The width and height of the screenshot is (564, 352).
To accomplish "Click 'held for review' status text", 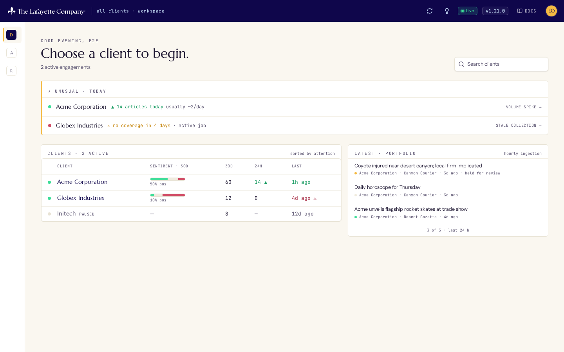I will point(483,173).
